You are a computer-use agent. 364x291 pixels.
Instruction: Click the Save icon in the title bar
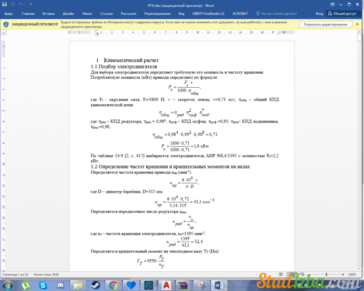[4, 4]
